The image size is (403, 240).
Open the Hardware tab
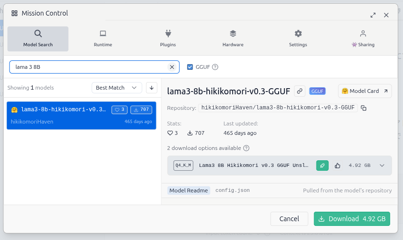pyautogui.click(x=233, y=39)
